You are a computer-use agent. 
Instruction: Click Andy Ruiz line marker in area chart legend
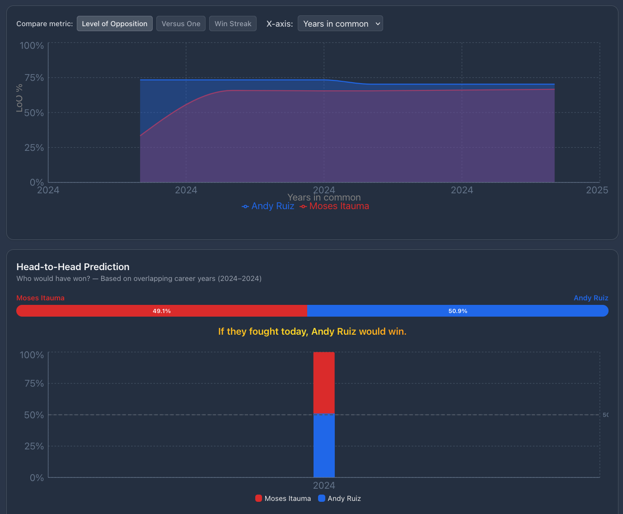click(x=245, y=206)
